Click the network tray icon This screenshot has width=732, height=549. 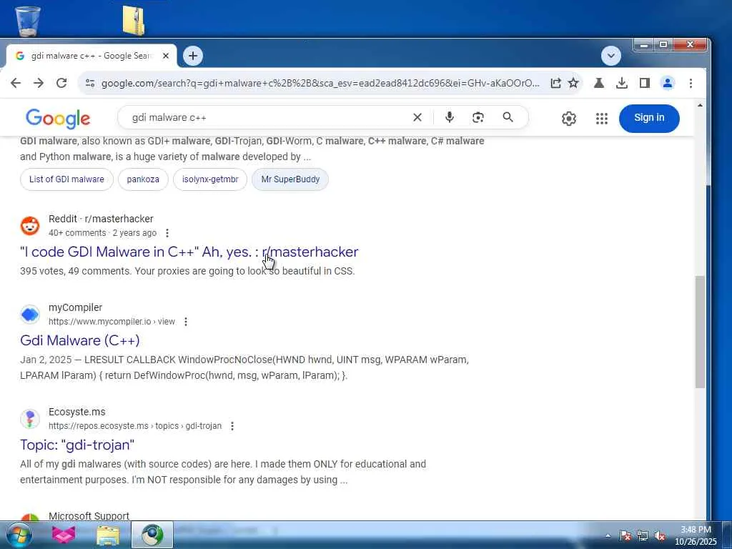coord(643,535)
